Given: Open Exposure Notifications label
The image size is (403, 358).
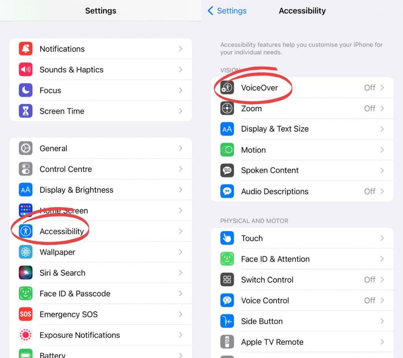Looking at the screenshot, I should click(79, 335).
